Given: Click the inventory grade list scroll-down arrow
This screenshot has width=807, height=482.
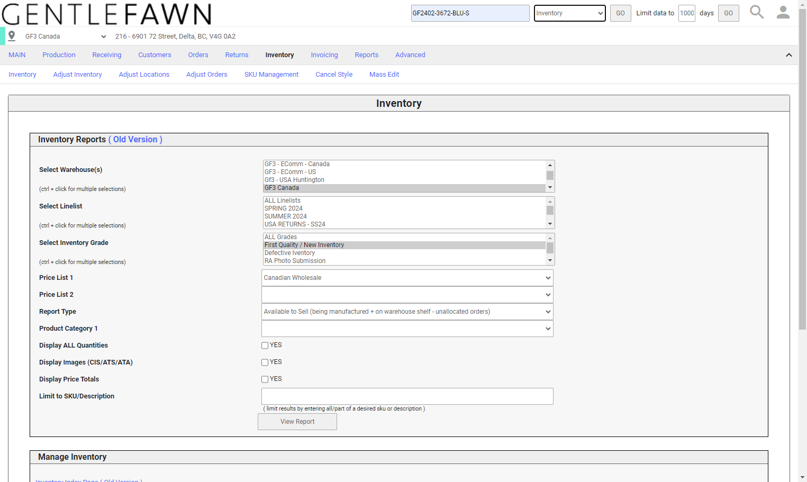Looking at the screenshot, I should [x=550, y=261].
